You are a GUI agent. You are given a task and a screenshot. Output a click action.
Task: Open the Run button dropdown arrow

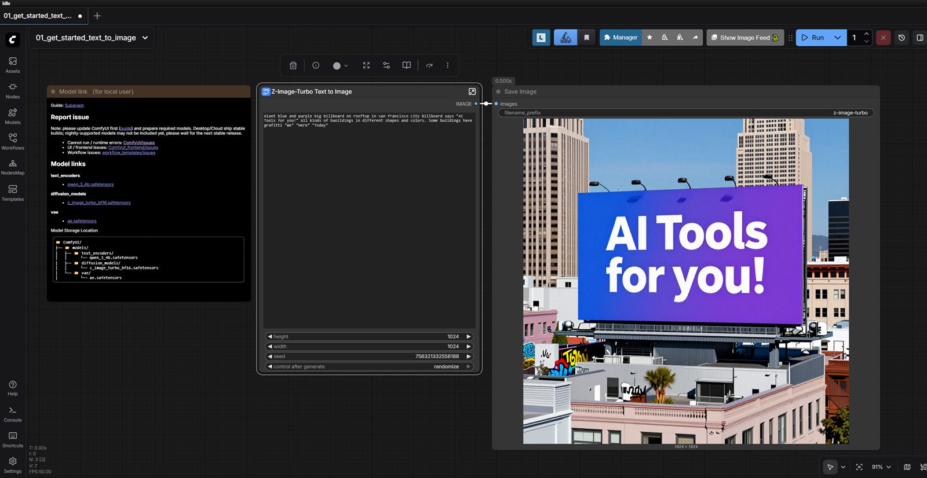pyautogui.click(x=838, y=38)
